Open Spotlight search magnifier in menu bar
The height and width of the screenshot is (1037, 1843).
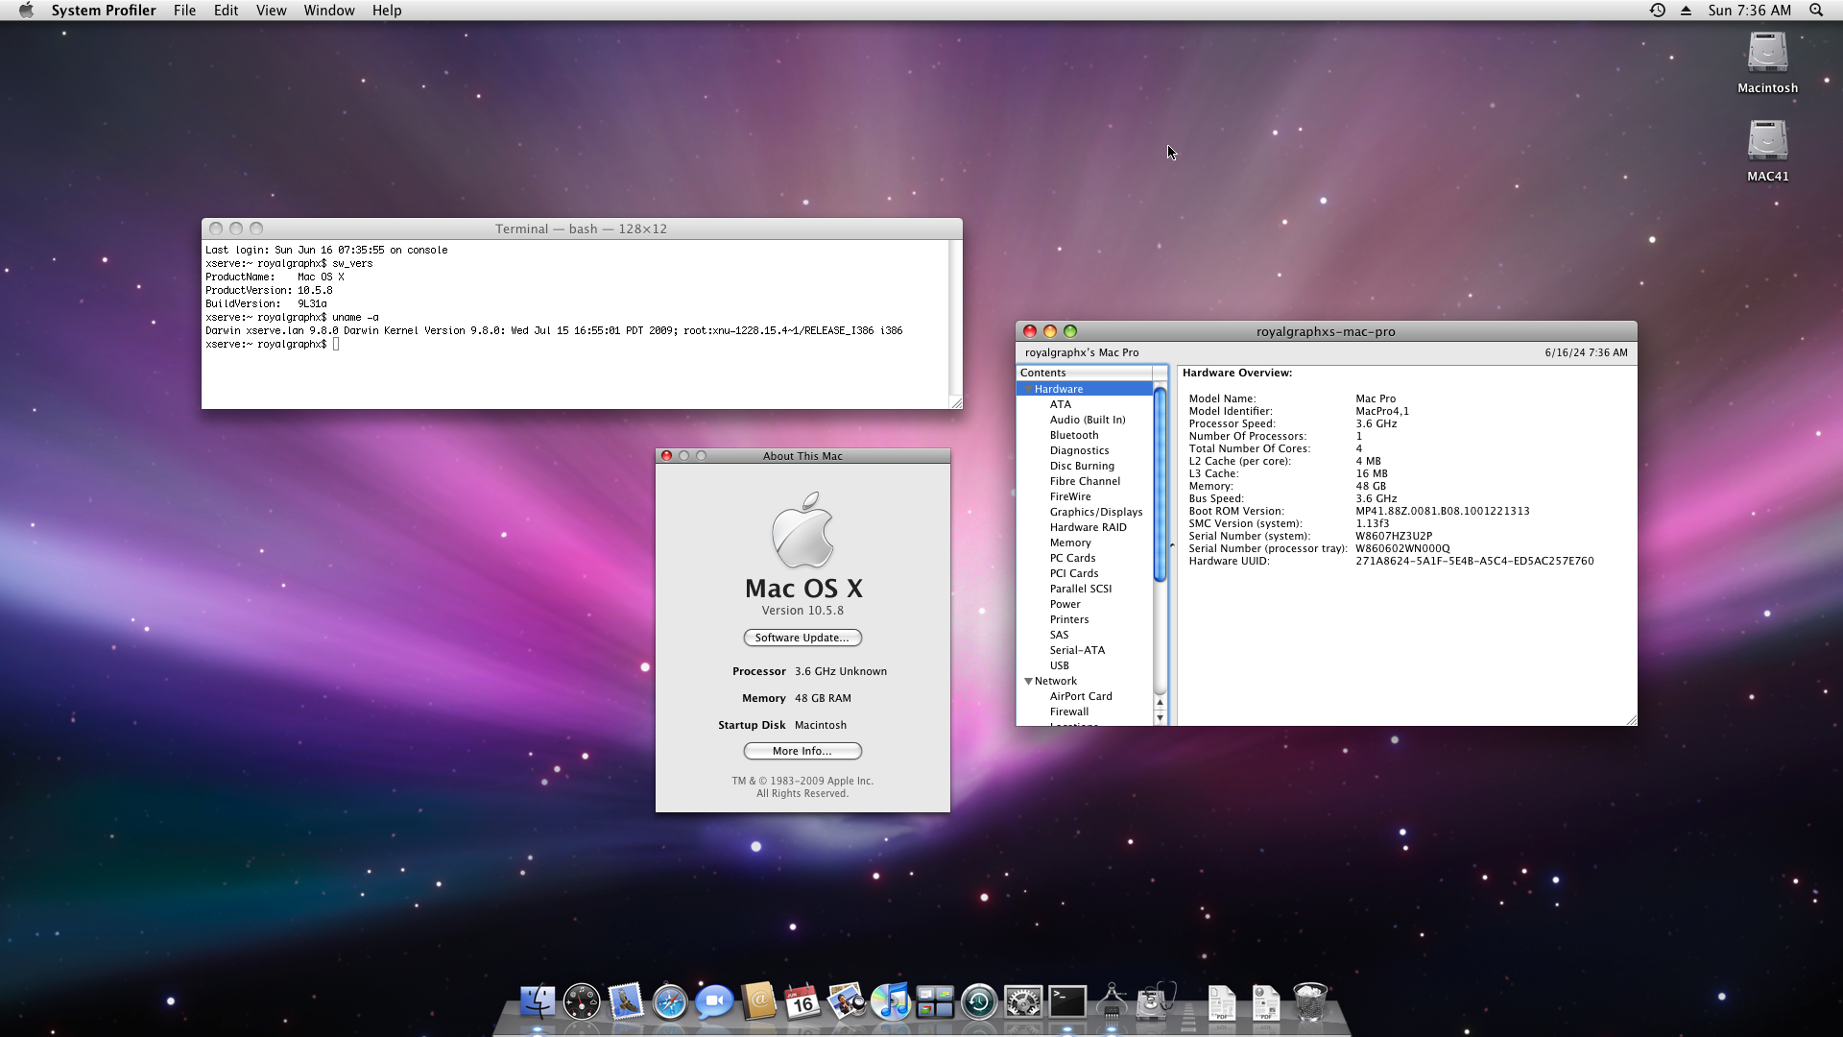(1816, 11)
